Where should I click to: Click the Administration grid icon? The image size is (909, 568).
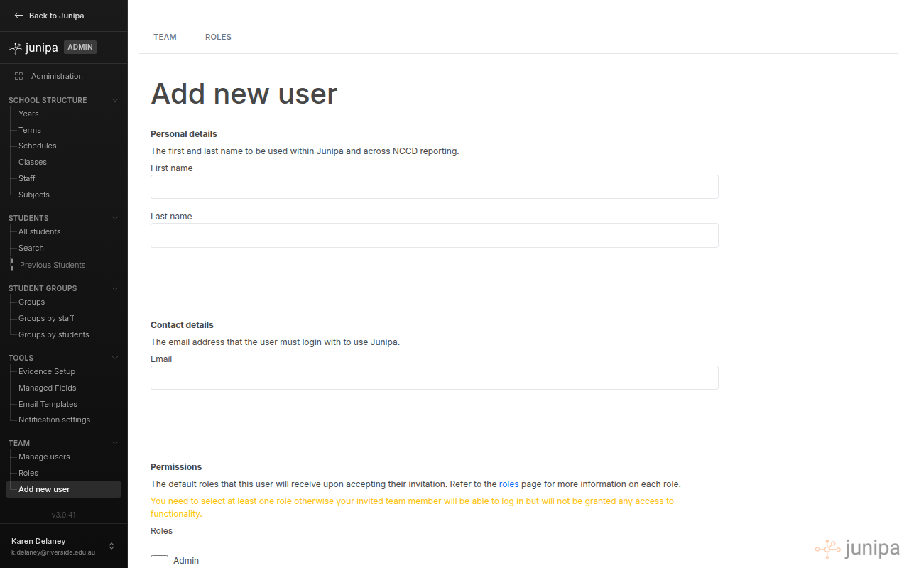tap(17, 76)
